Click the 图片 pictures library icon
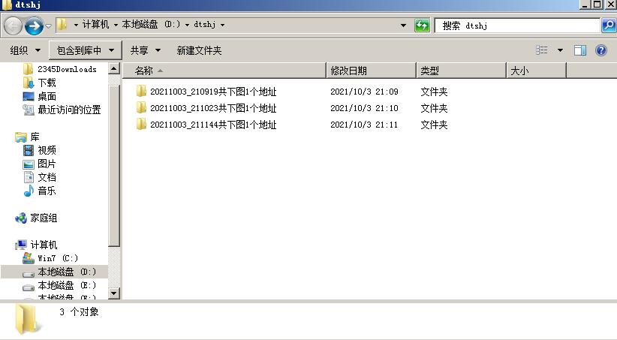 click(29, 164)
